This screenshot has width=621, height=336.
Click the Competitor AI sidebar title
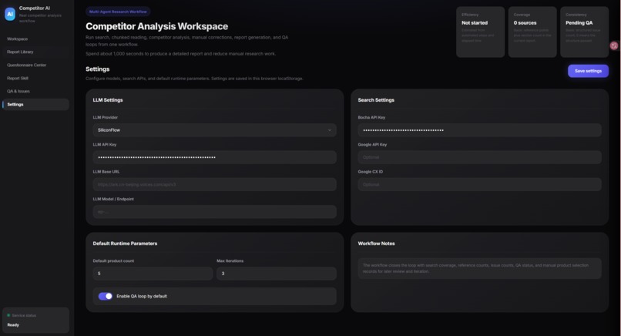[x=35, y=8]
